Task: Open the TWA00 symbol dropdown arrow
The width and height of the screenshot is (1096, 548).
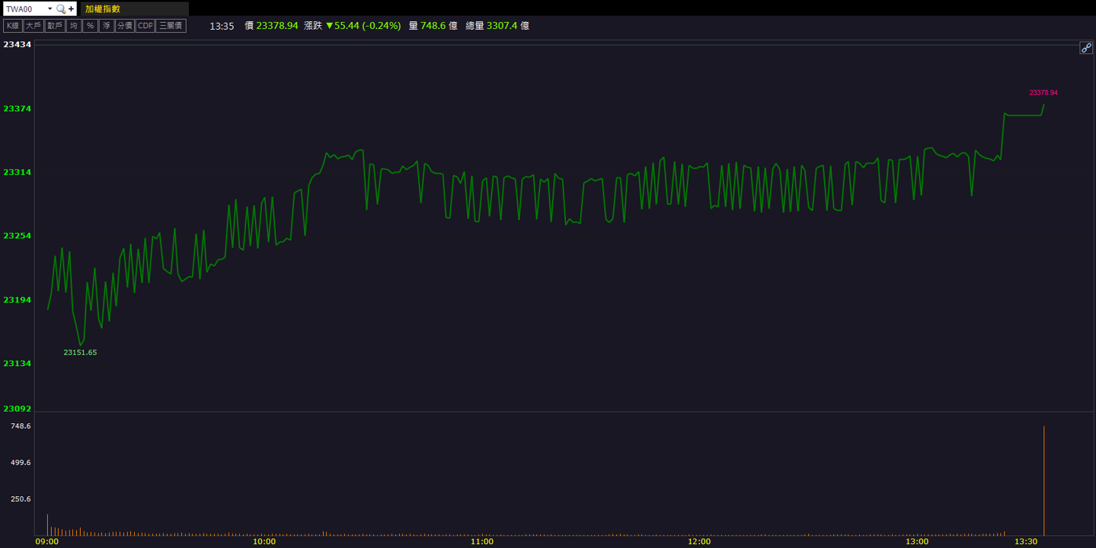Action: (x=50, y=9)
